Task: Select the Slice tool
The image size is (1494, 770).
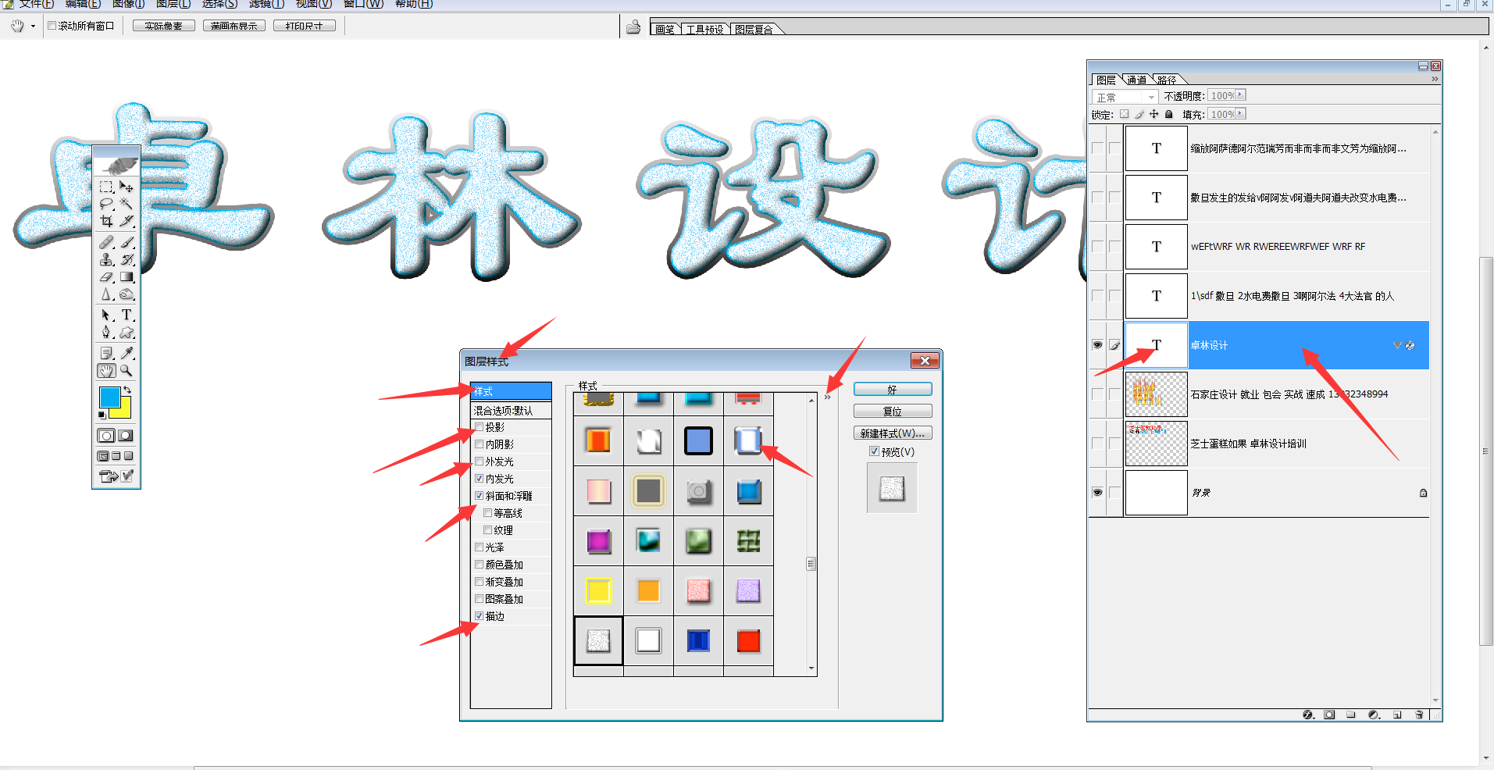Action: [127, 222]
